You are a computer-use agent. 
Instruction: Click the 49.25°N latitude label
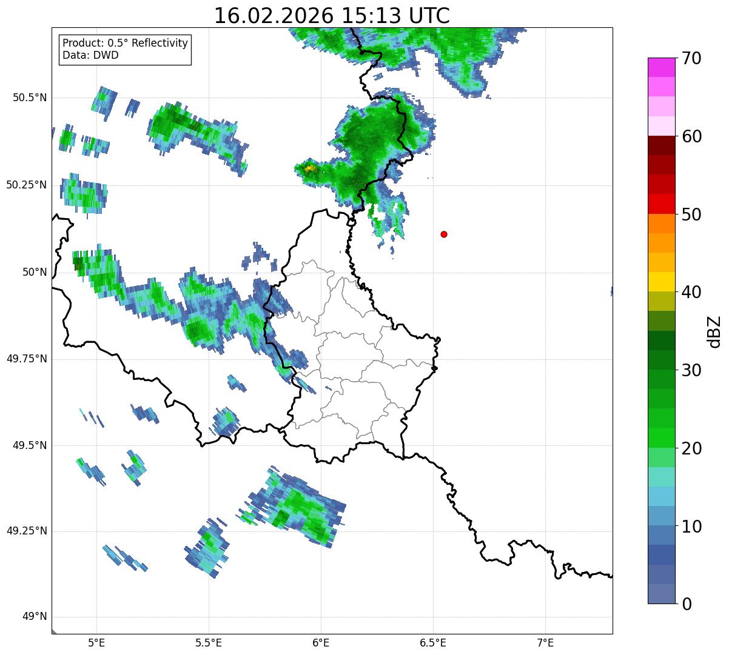pyautogui.click(x=26, y=531)
